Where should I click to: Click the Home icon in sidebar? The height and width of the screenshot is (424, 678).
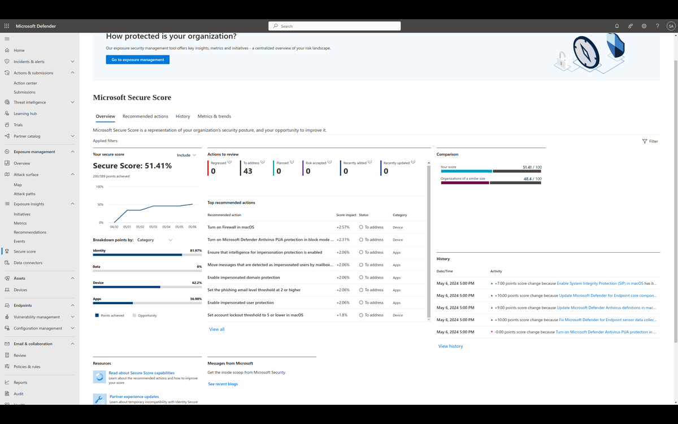[7, 50]
